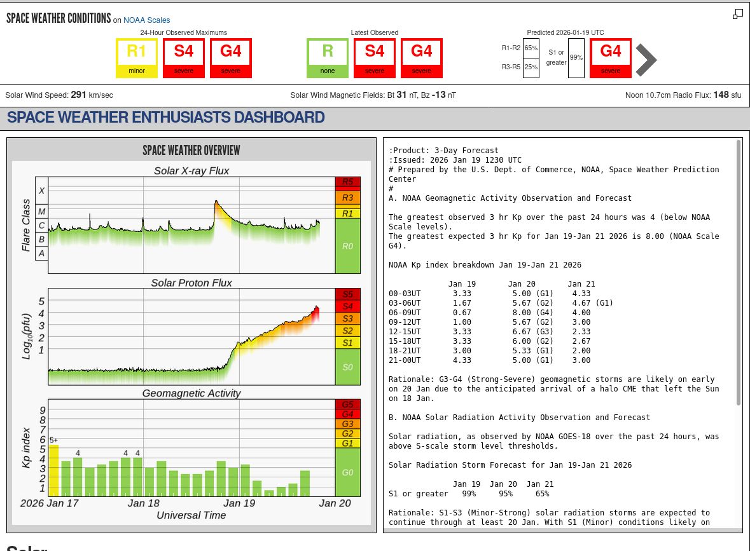Click the Solar Wind Speed 291 value
Viewport: 750px width, 551px height.
click(x=78, y=95)
